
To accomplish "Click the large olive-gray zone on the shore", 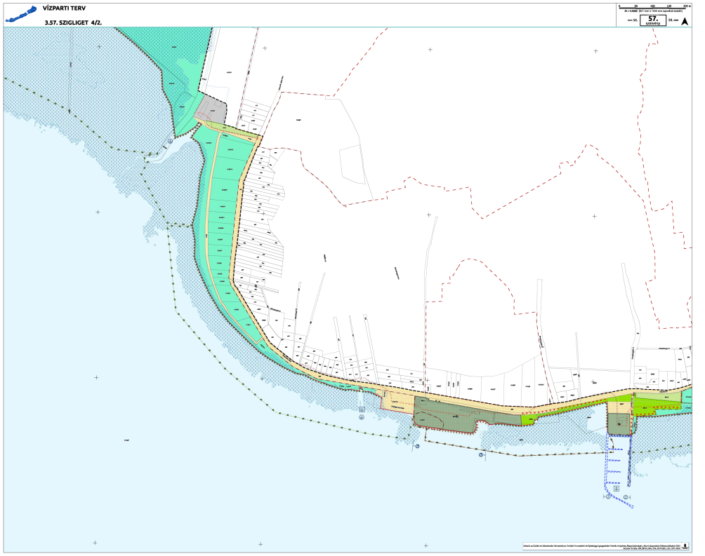I will click(x=449, y=414).
